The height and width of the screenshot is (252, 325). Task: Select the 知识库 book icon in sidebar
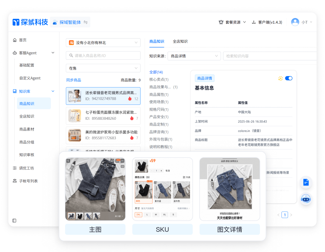pos(14,91)
